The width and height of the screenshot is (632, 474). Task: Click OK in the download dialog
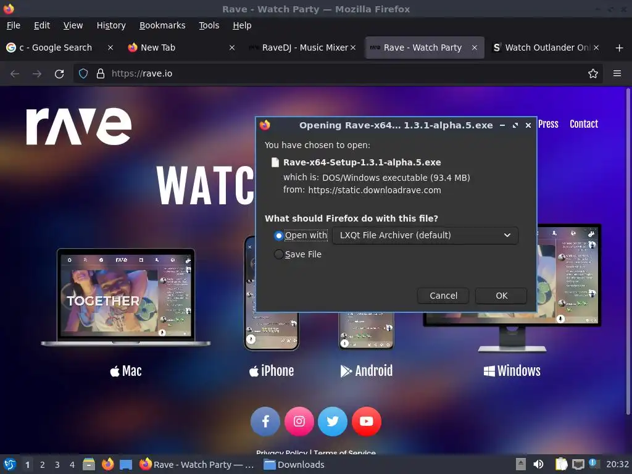point(501,296)
